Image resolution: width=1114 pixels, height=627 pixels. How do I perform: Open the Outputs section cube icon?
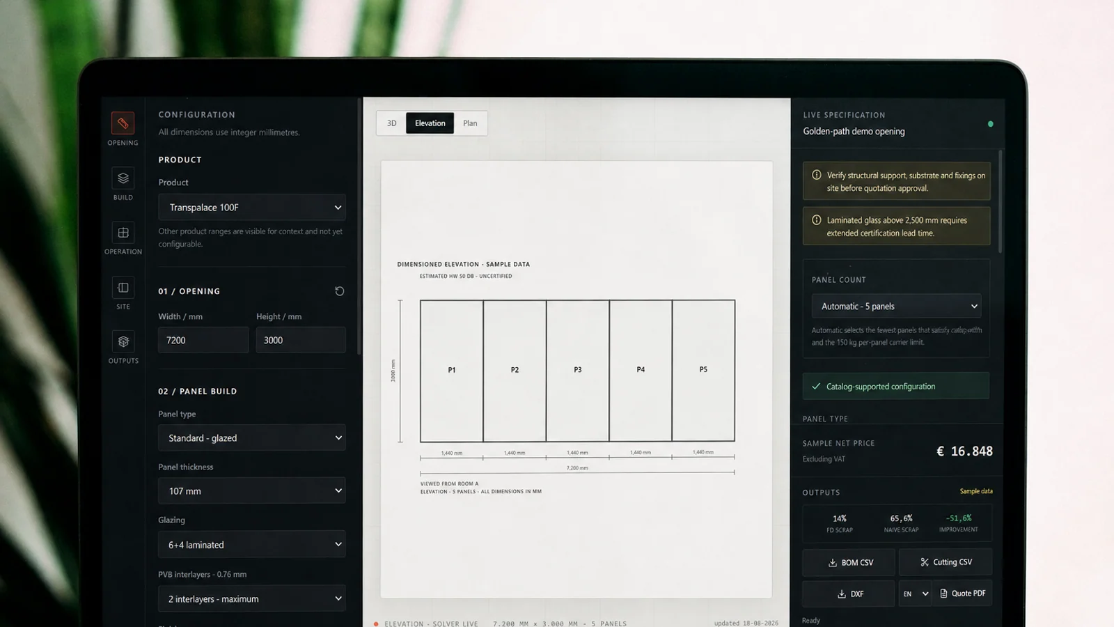(x=123, y=341)
